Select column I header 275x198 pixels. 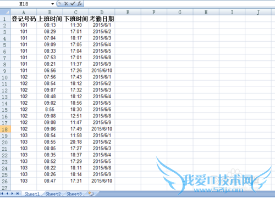[232, 12]
